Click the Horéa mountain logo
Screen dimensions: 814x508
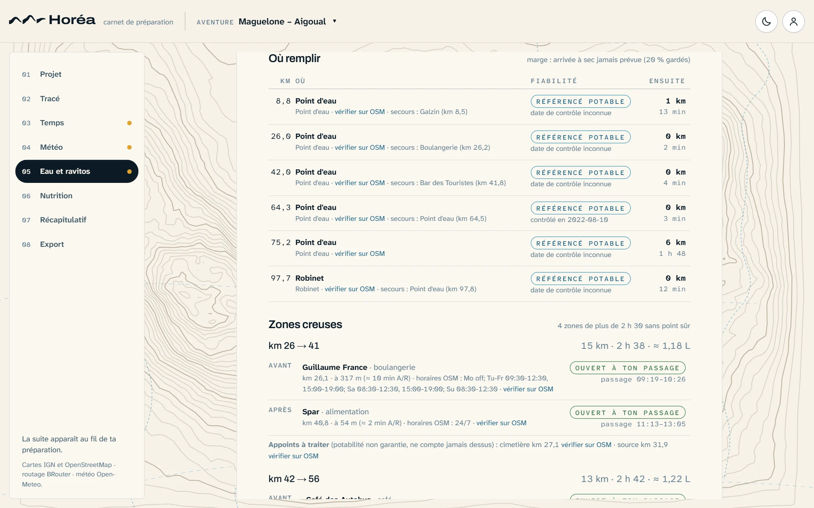tap(52, 20)
